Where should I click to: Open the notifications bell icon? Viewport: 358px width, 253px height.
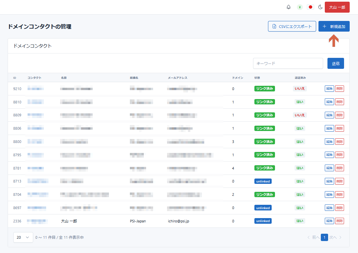pyautogui.click(x=288, y=7)
